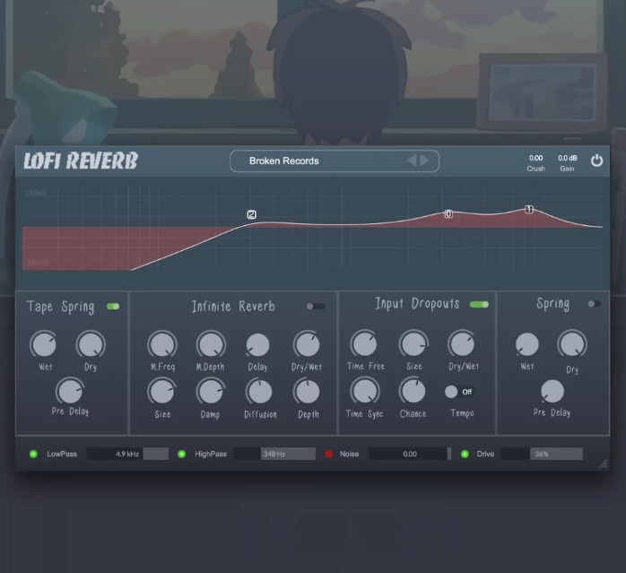
Task: Click the Infinite Reverb Size knob
Action: (x=161, y=392)
